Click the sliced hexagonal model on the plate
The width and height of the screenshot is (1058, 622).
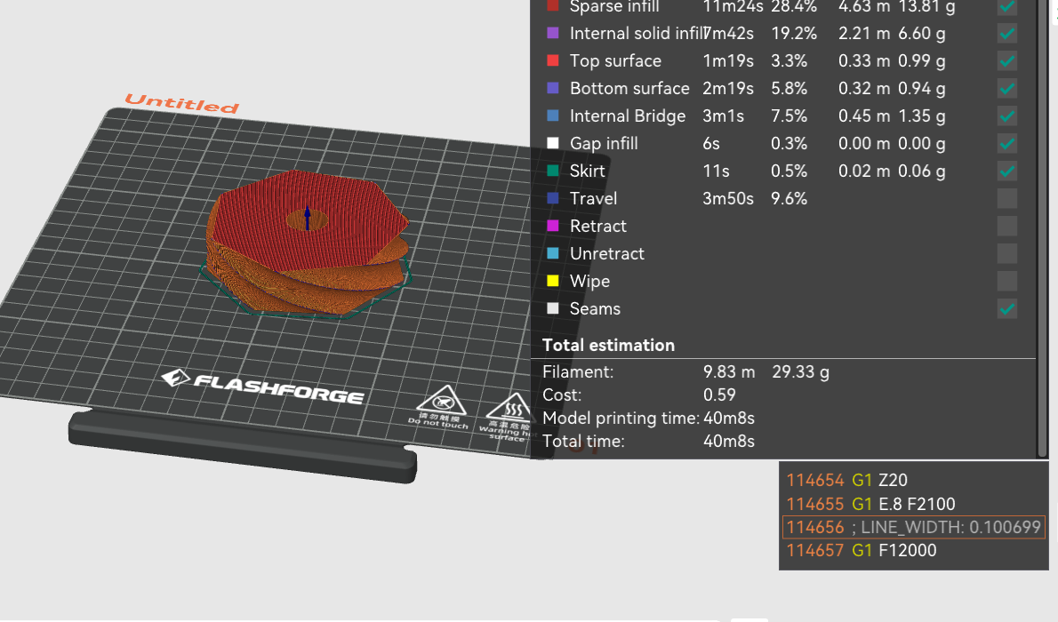308,242
